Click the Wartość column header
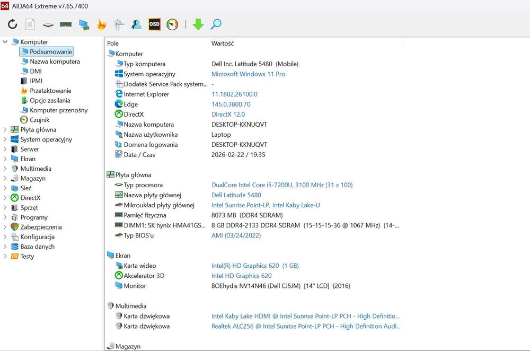The height and width of the screenshot is (351, 530). tap(223, 43)
